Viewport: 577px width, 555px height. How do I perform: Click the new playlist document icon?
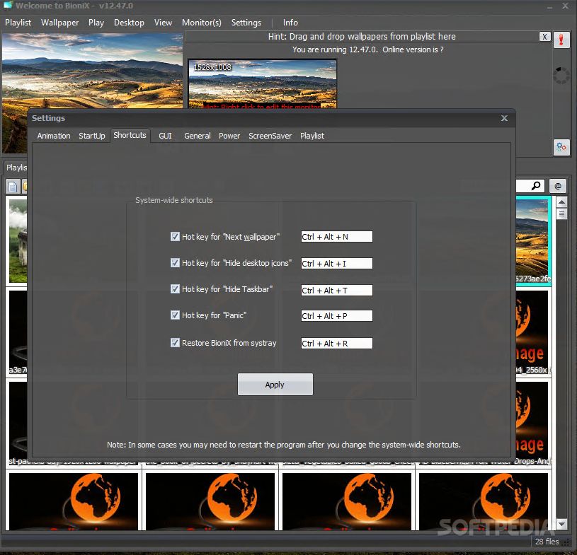click(13, 187)
